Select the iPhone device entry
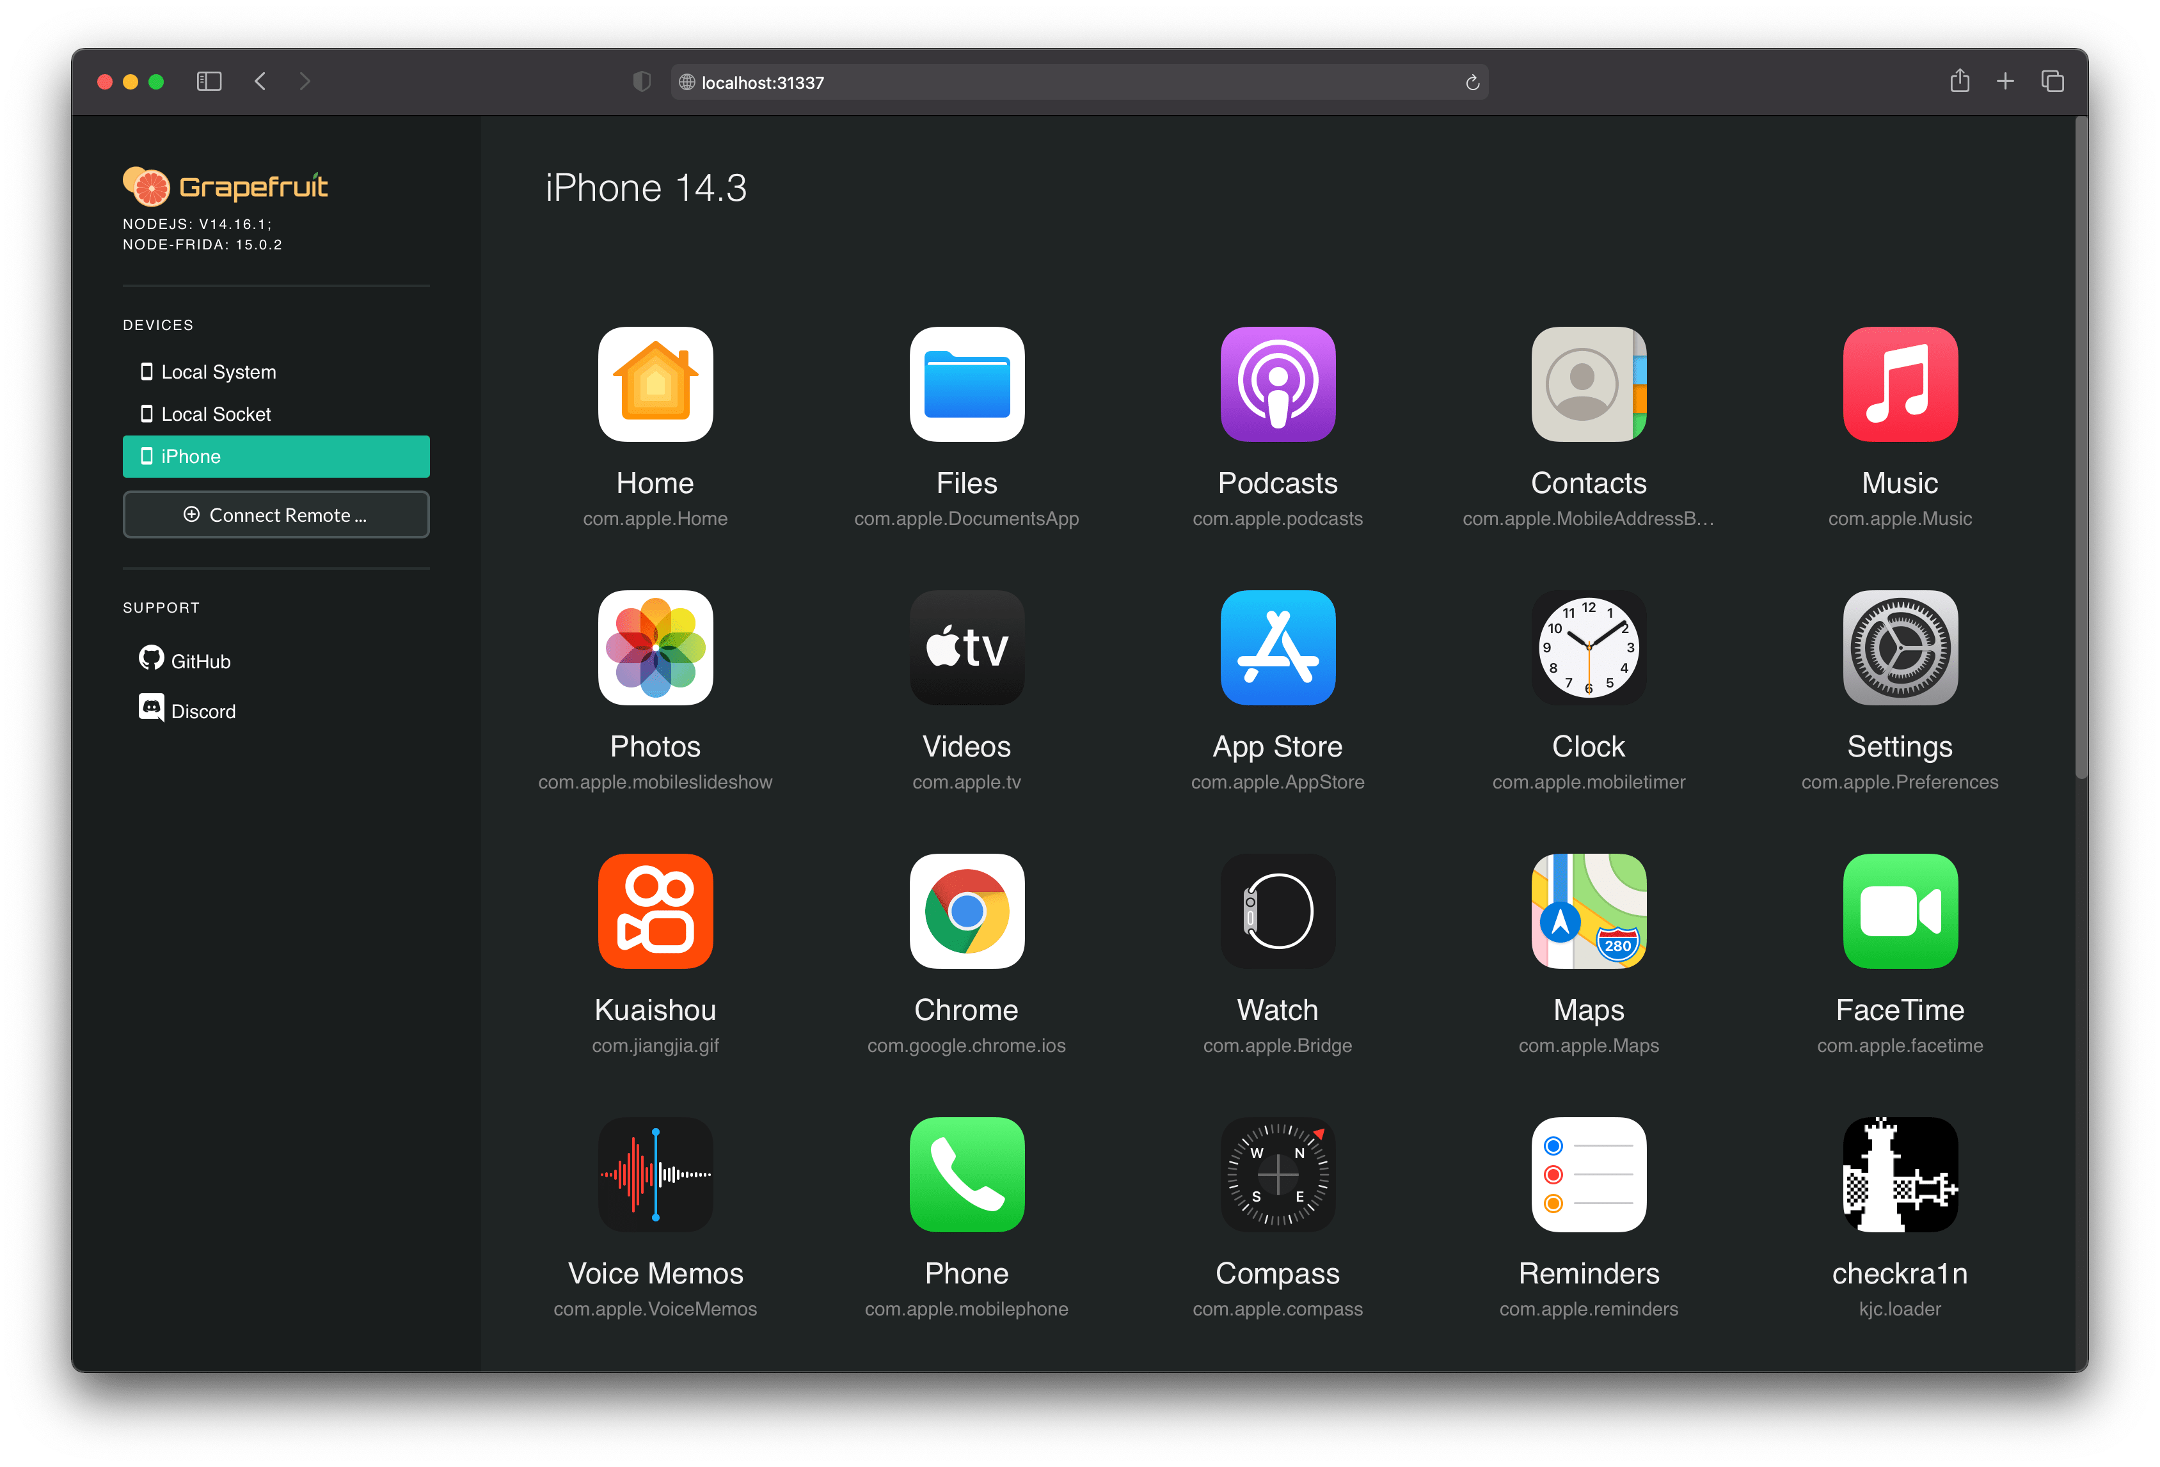Image resolution: width=2160 pixels, height=1467 pixels. [275, 456]
